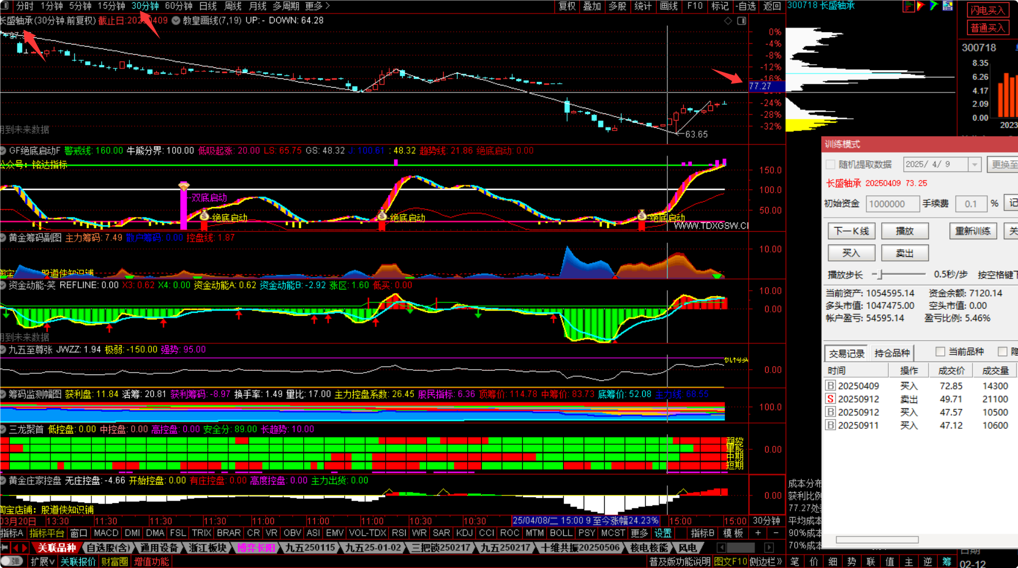Click the square panel icon atop price chart
1018x568 pixels.
[x=741, y=20]
